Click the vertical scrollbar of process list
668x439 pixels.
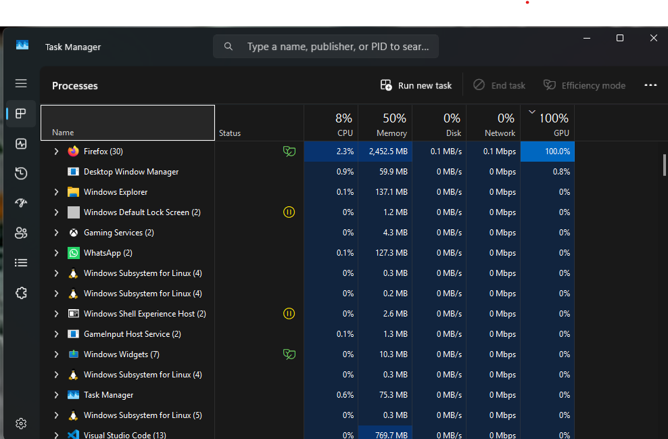(x=664, y=165)
